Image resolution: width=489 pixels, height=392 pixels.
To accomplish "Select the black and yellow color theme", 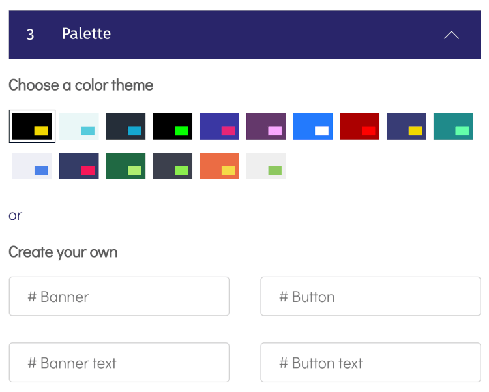I will 32,126.
